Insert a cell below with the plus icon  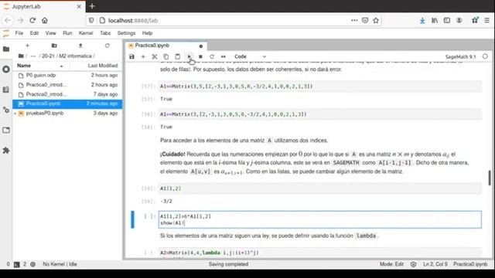(x=143, y=56)
